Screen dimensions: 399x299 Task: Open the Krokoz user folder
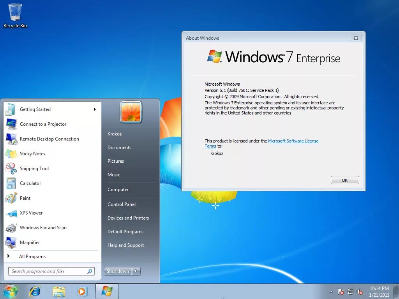click(115, 134)
